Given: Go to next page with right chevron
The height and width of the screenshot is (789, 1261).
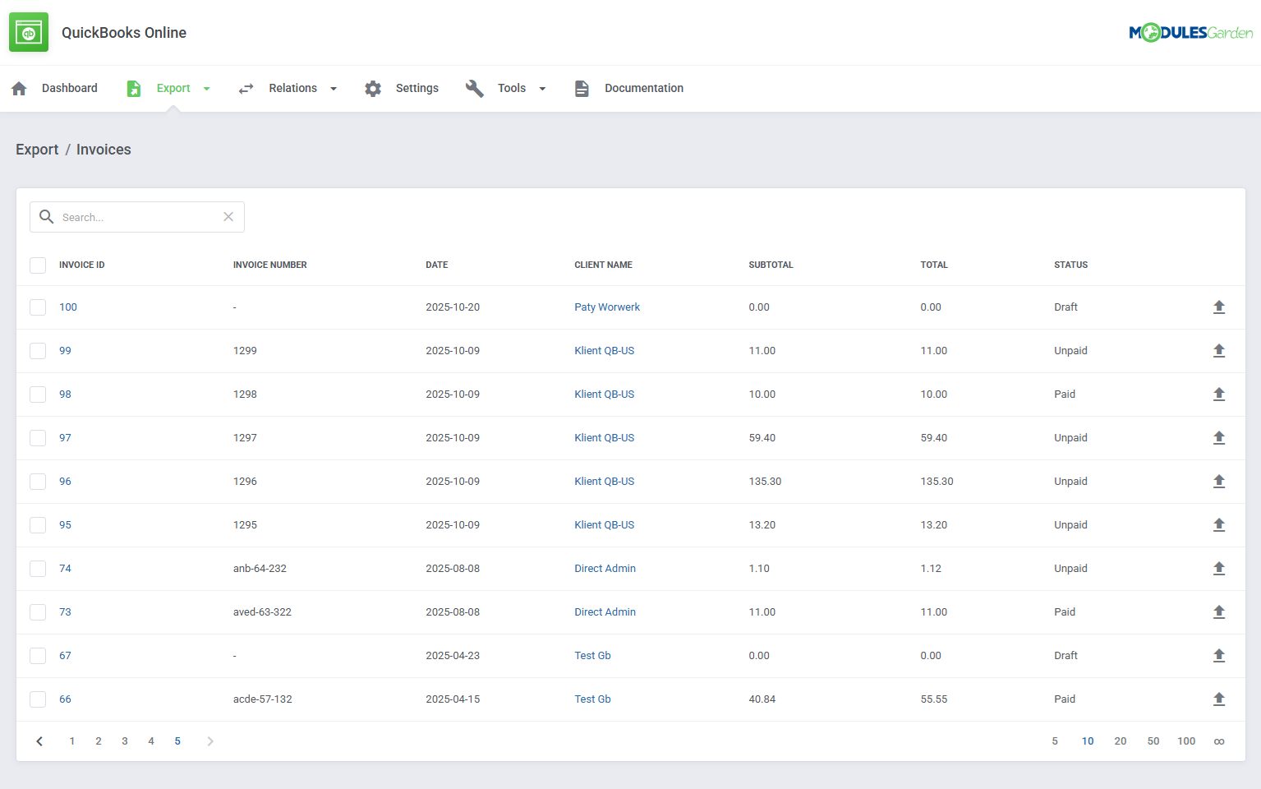Looking at the screenshot, I should click(210, 741).
